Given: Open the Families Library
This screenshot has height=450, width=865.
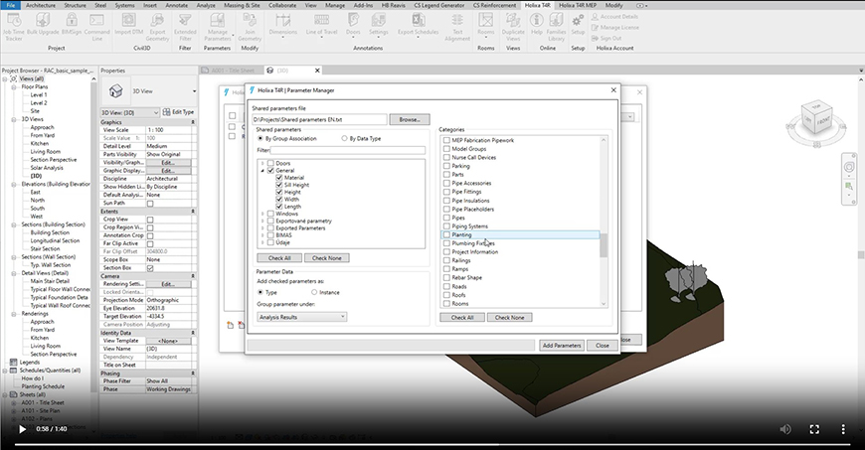Looking at the screenshot, I should [x=556, y=27].
